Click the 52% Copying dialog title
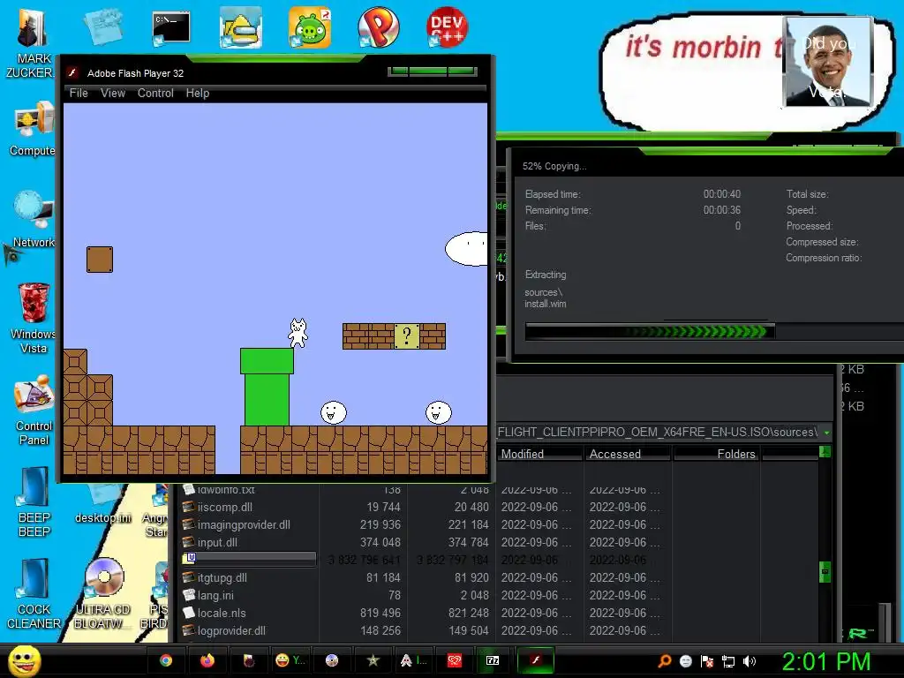This screenshot has width=904, height=678. (554, 166)
